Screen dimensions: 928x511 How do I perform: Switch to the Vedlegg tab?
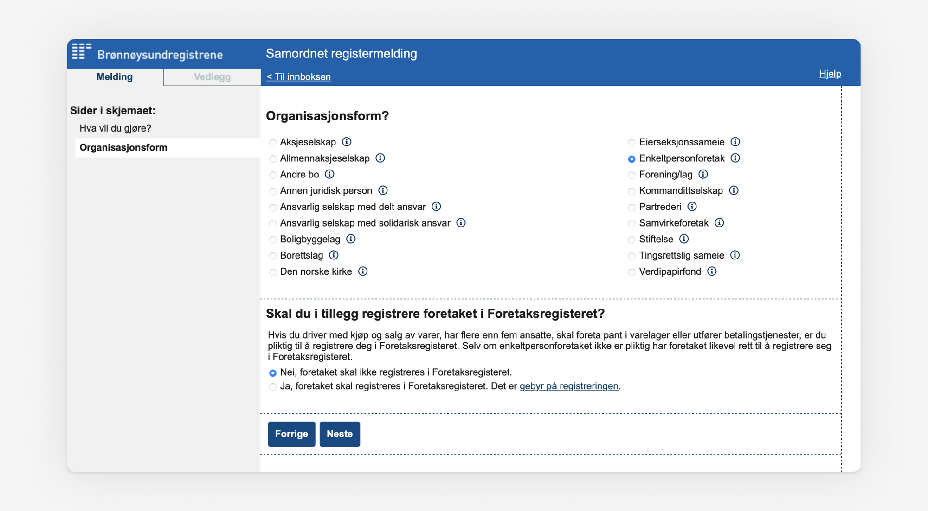[x=212, y=77]
